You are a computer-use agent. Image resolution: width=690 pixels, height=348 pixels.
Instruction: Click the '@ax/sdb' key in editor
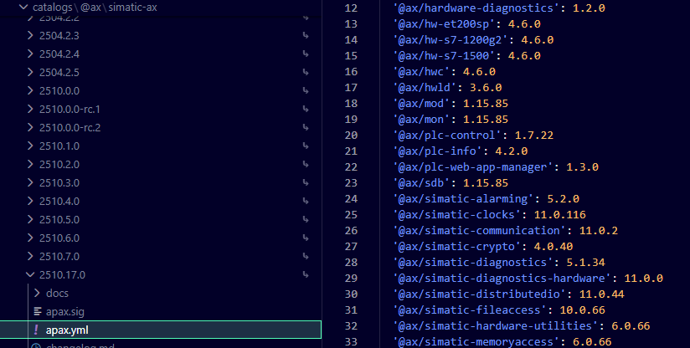point(421,182)
